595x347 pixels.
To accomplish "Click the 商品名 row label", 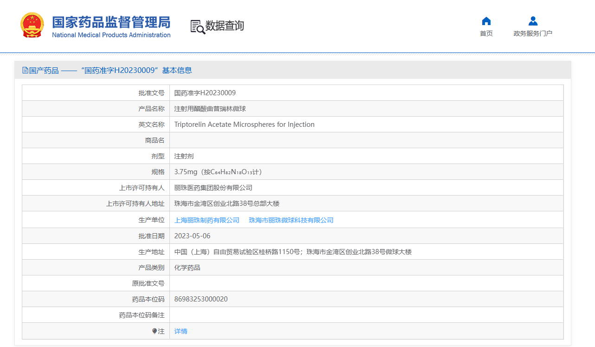I will (155, 140).
